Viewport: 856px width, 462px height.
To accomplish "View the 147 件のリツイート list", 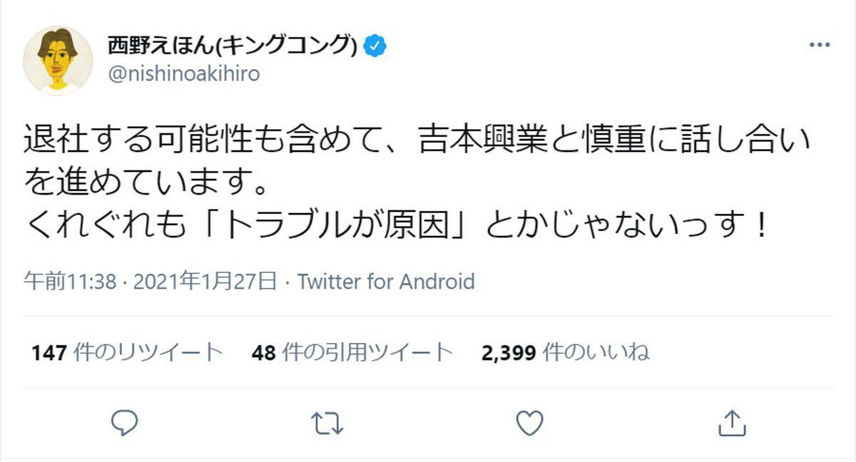I will click(x=127, y=352).
